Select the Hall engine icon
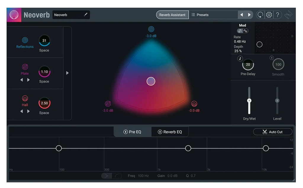The image size is (303, 188). click(25, 98)
